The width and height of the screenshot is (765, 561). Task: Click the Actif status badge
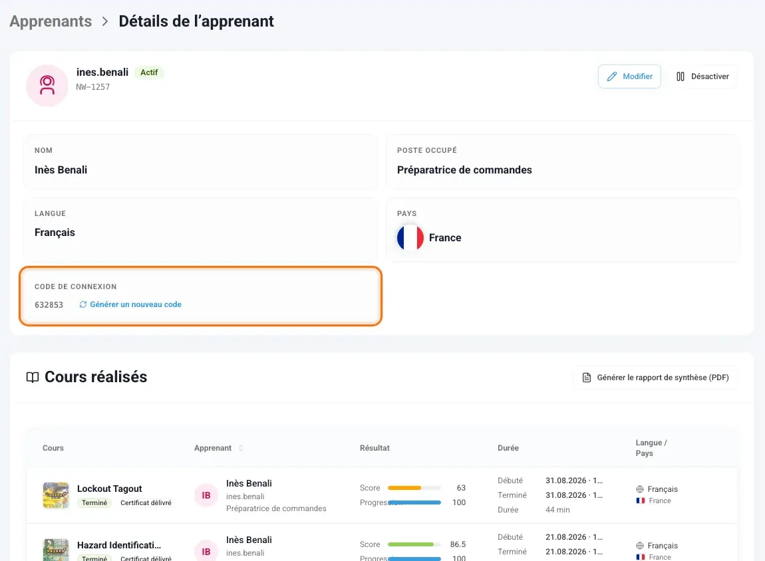click(x=149, y=72)
